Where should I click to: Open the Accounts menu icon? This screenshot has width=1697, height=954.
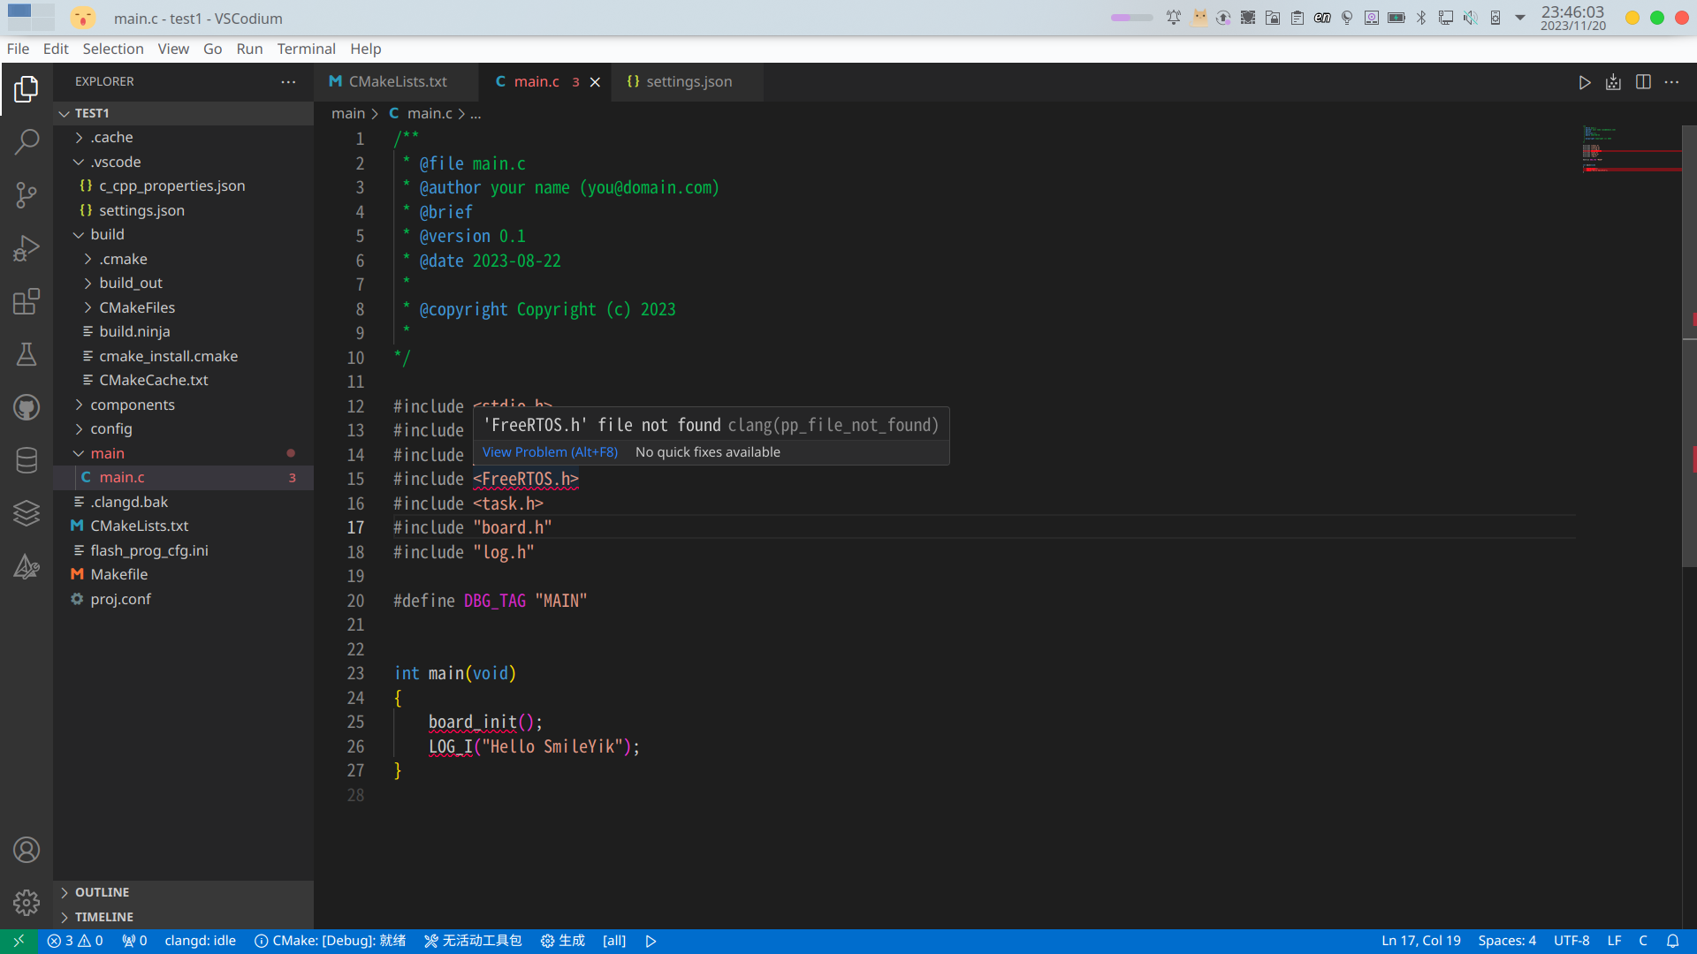(x=27, y=850)
